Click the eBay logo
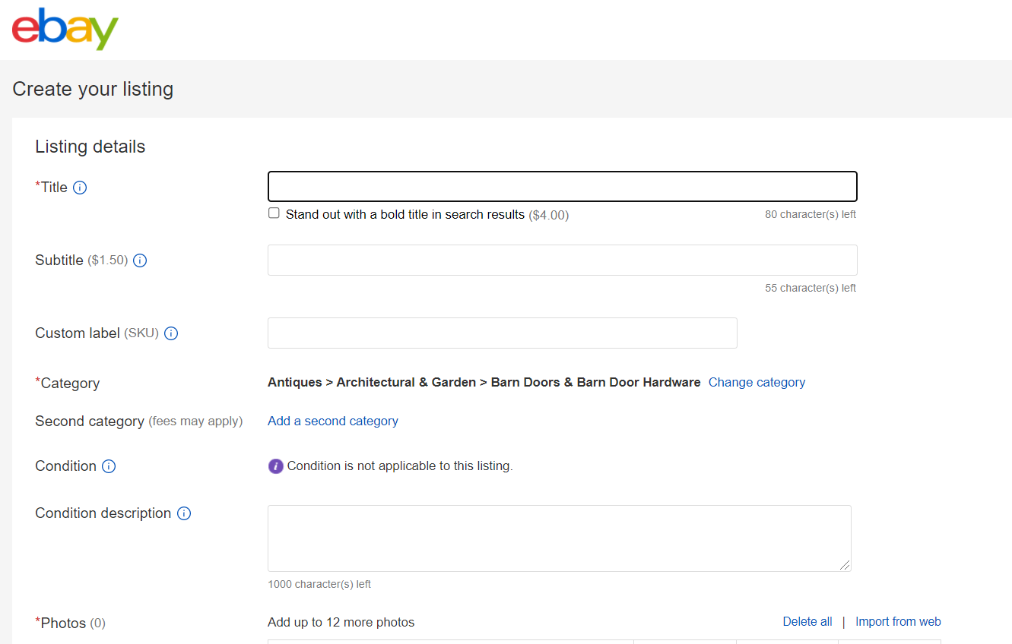1012x644 pixels. tap(65, 30)
